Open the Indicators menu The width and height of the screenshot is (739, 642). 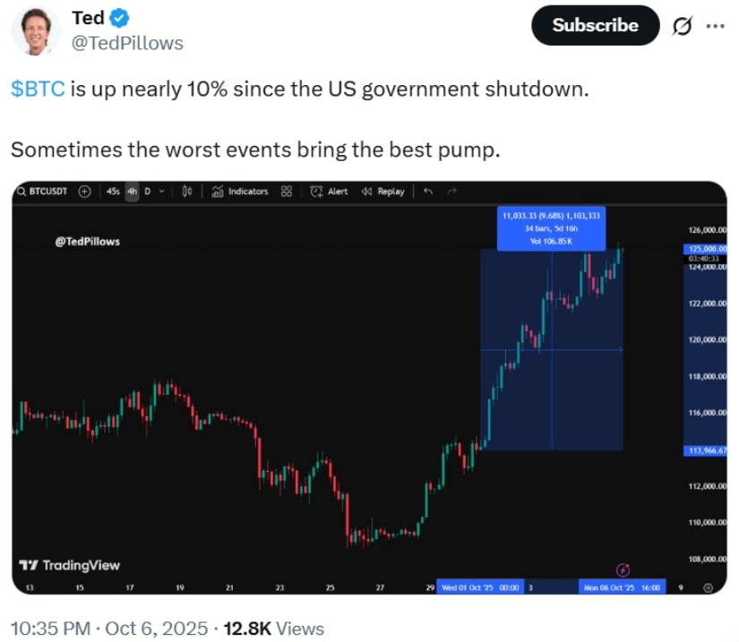pos(240,191)
